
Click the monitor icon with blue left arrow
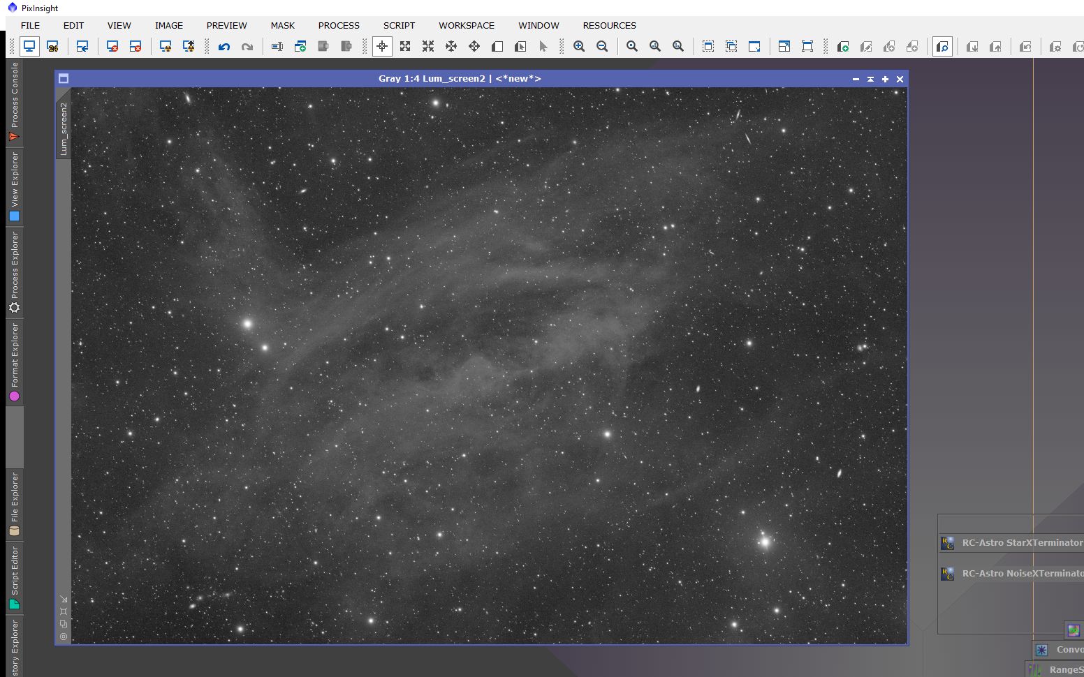82,47
